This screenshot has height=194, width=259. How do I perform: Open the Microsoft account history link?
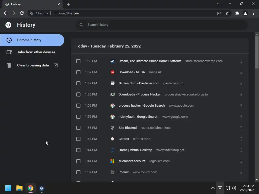click(132, 161)
